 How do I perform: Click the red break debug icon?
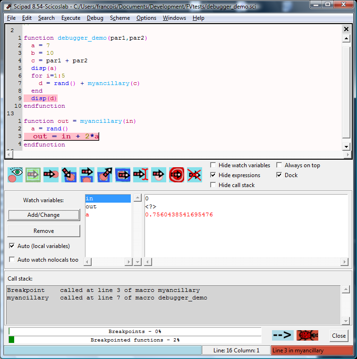click(x=177, y=175)
